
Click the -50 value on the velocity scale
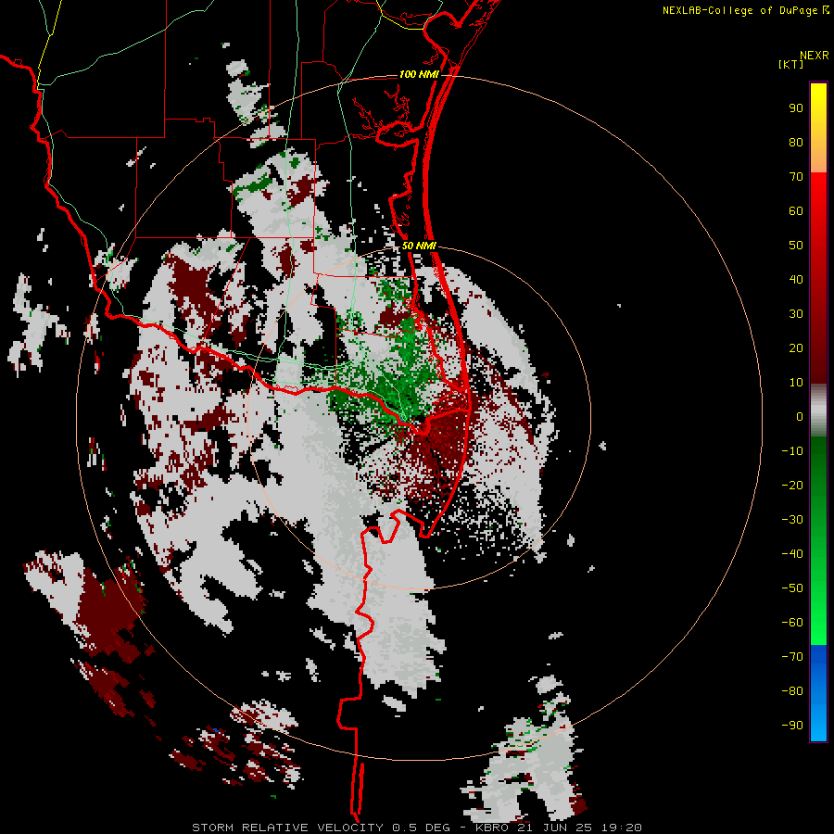[792, 588]
